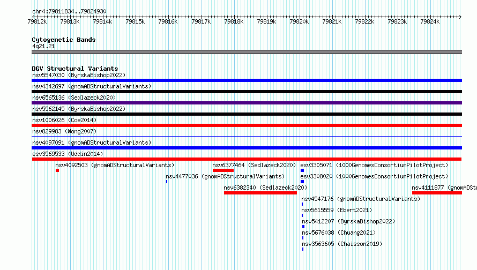This screenshot has width=477, height=270.
Task: Click the blue tick under nsv5615559
Action: point(302,215)
